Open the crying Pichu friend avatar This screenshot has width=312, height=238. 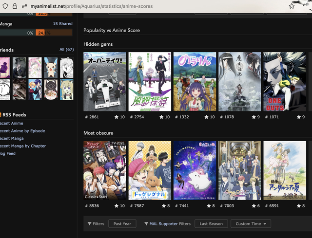pos(51,67)
